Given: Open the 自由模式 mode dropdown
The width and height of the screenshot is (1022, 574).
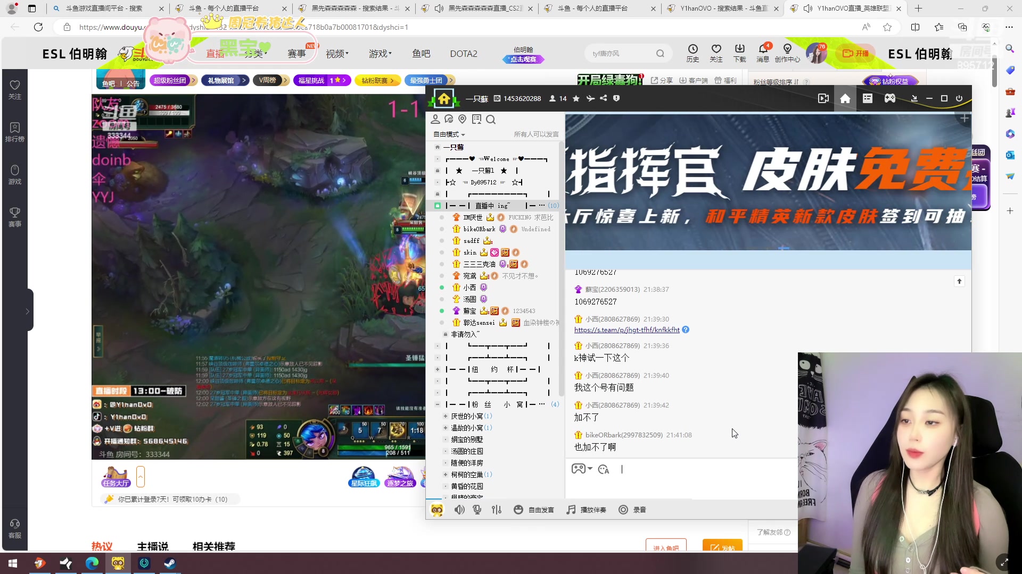Looking at the screenshot, I should [449, 134].
